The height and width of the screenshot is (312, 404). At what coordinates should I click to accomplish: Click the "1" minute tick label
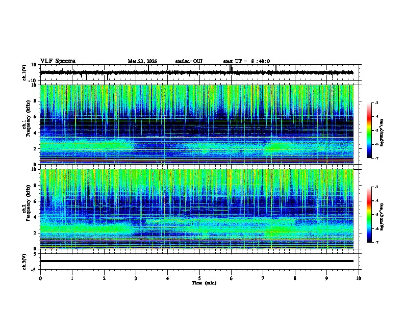pos(72,278)
